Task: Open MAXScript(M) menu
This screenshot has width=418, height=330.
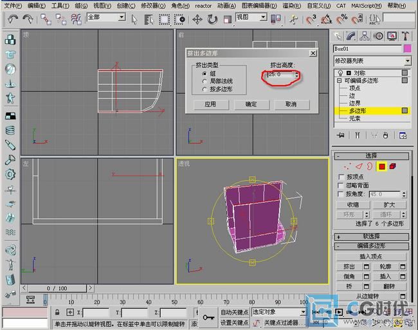Action: point(367,6)
